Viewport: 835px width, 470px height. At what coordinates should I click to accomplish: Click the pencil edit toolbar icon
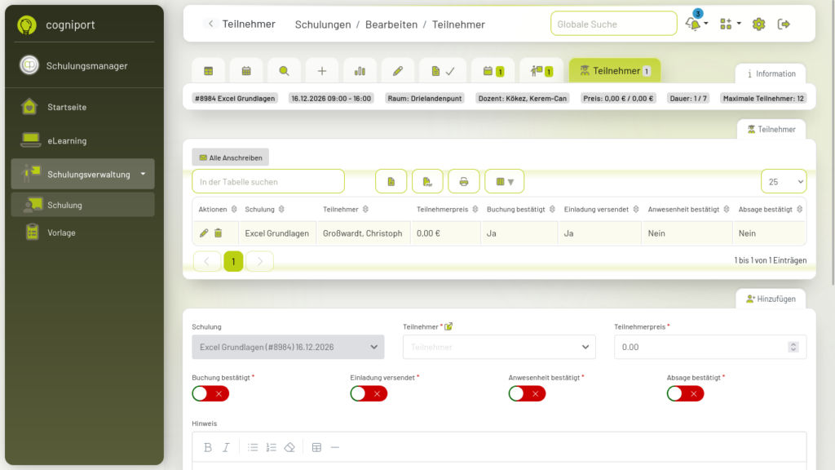pos(398,71)
